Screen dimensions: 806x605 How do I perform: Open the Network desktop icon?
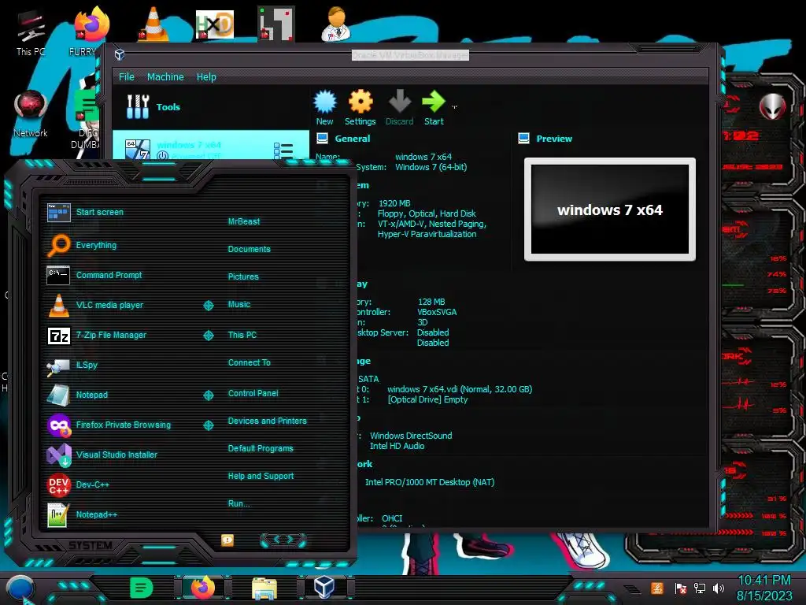31,113
